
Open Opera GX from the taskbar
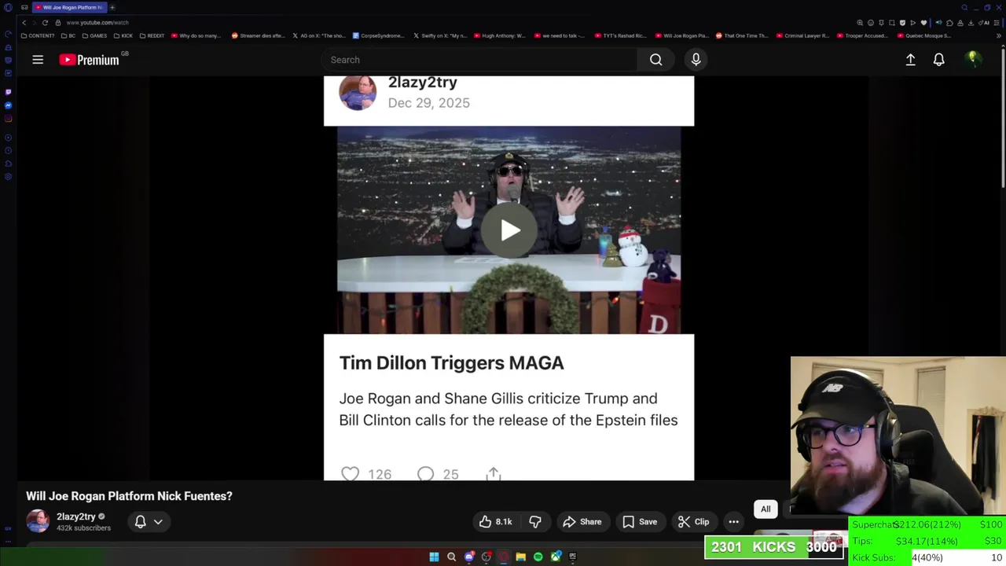pyautogui.click(x=504, y=557)
